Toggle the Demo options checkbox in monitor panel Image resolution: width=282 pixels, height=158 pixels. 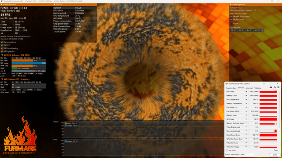pyautogui.click(x=2, y=42)
